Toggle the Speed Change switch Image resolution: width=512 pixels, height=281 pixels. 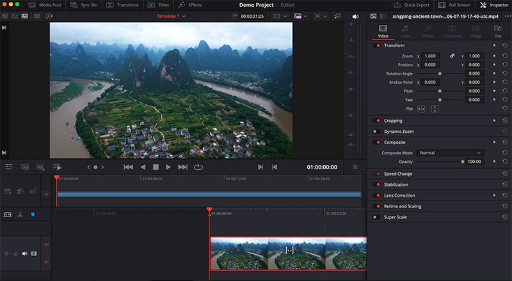coord(376,174)
